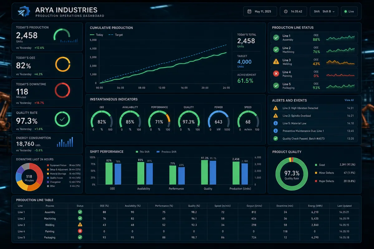The height and width of the screenshot is (249, 374).
Task: Click warning icon for Spindle Overload alert
Action: pyautogui.click(x=276, y=115)
